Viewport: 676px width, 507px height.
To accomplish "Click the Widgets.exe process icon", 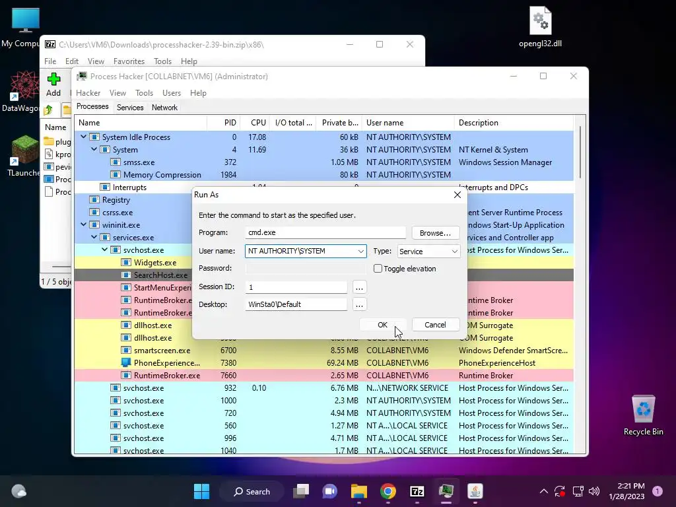I will 126,263.
